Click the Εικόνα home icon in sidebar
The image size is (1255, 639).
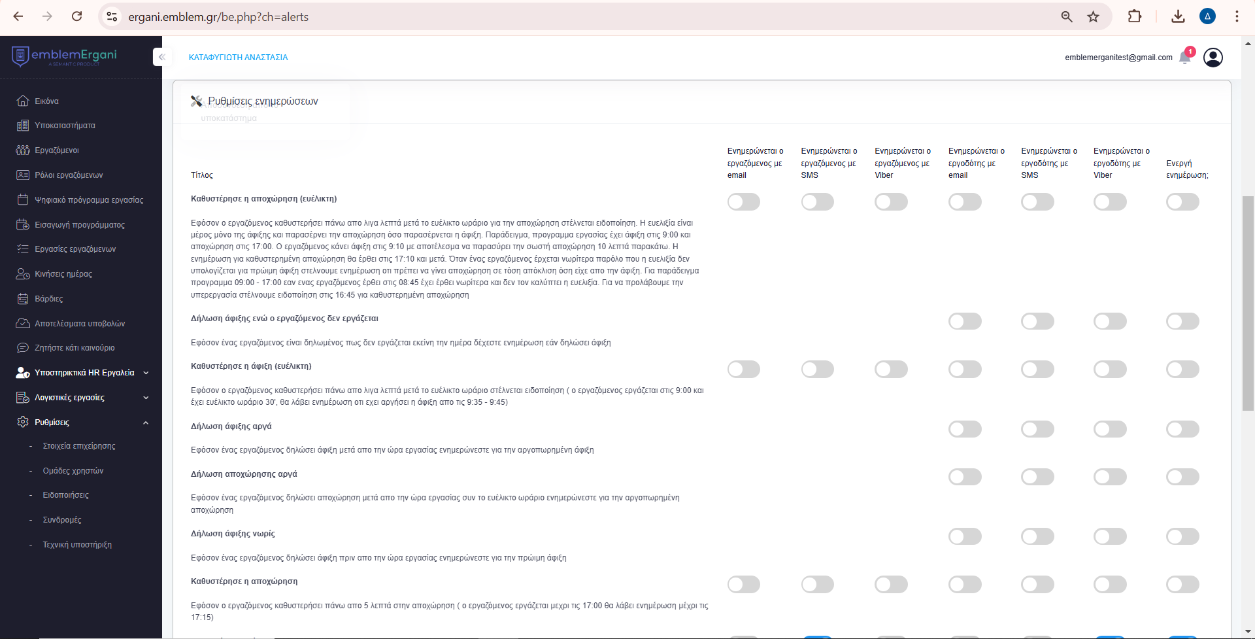click(23, 101)
